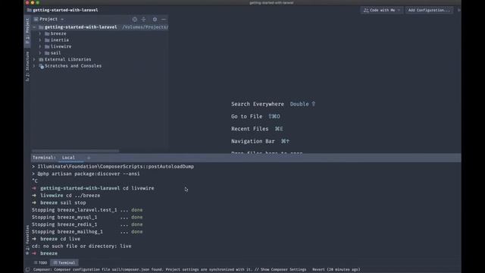Select the breeze folder row
Viewport: 485px width, 273px height.
tap(99, 33)
